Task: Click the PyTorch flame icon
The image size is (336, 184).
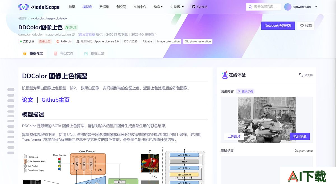Action: (x=58, y=41)
